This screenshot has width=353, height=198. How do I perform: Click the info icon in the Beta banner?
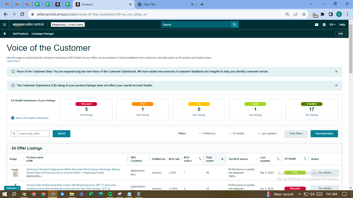pyautogui.click(x=13, y=71)
